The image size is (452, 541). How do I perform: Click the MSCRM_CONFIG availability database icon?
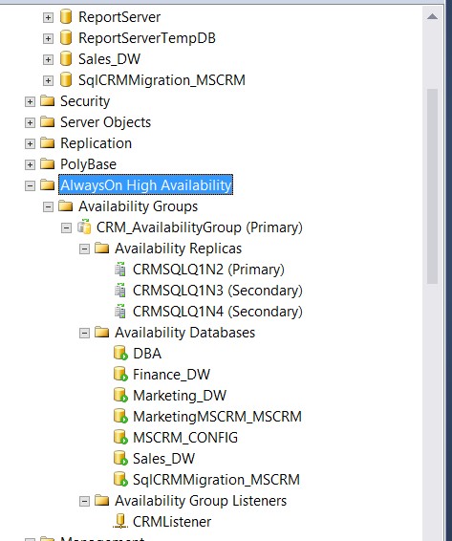pyautogui.click(x=120, y=438)
